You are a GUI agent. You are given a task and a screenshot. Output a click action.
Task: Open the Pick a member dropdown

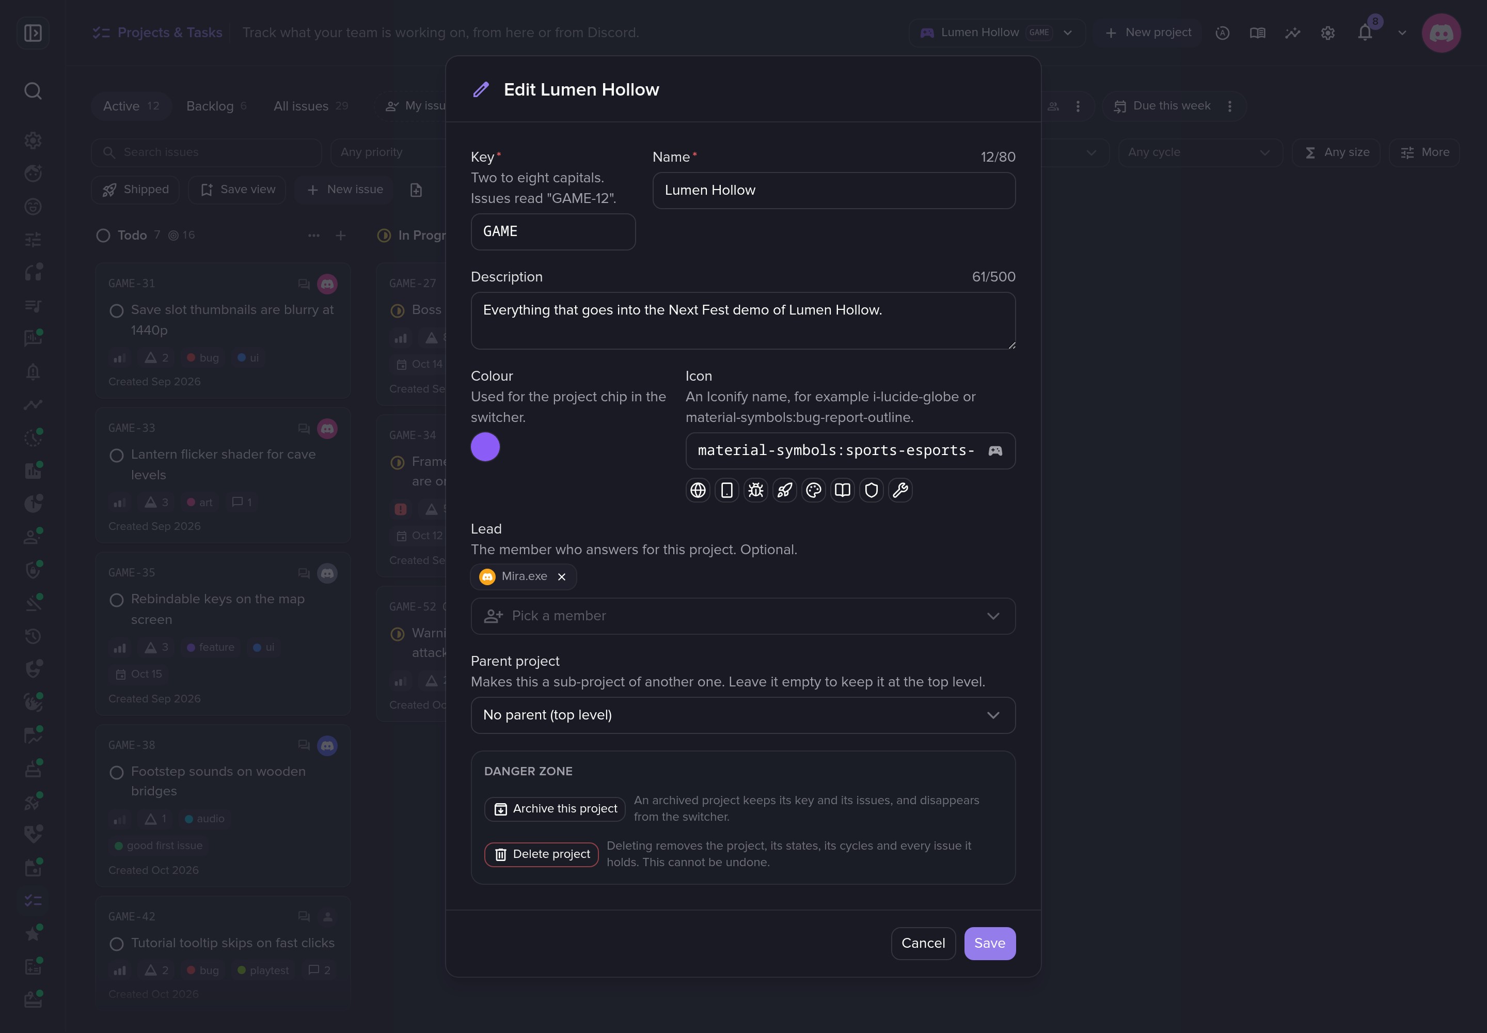(x=743, y=616)
